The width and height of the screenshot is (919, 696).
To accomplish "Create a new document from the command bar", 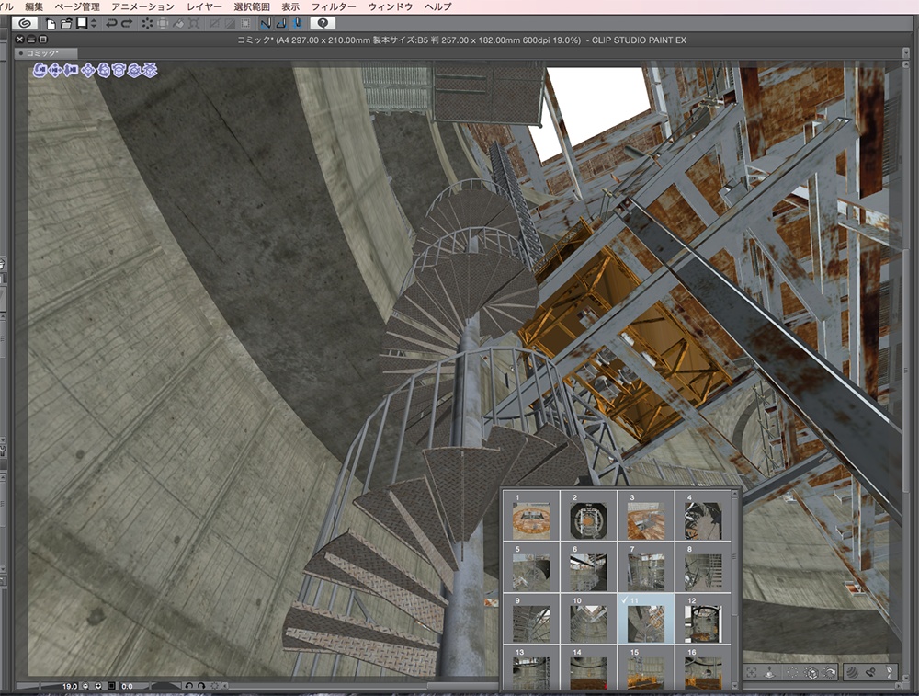I will (51, 24).
